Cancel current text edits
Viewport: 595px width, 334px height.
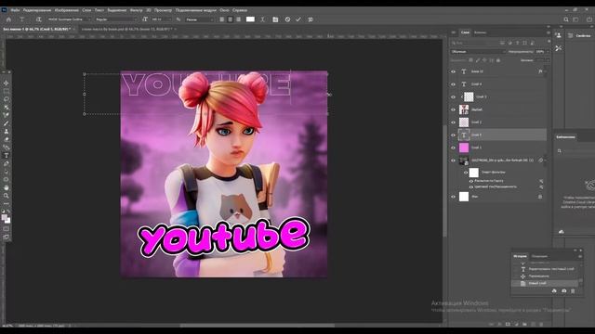(287, 19)
